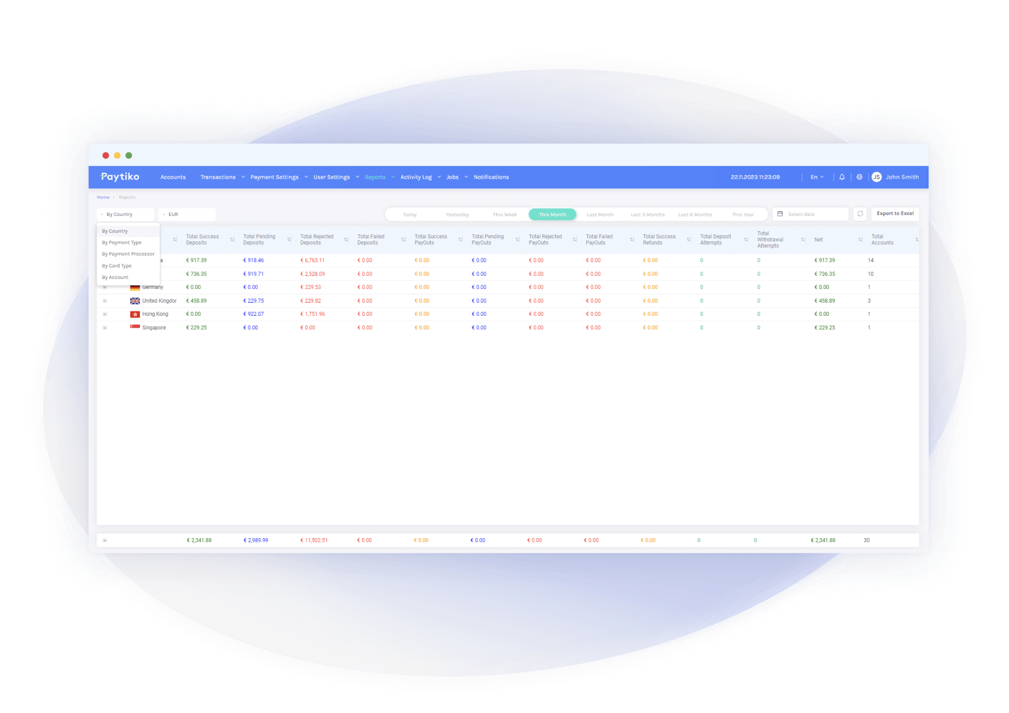Click the € 11,502.51 total in footer
This screenshot has width=1009, height=713.
coord(314,540)
